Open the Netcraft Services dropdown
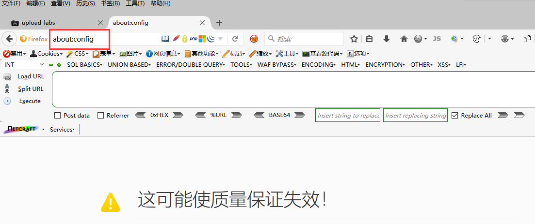Image resolution: width=535 pixels, height=224 pixels. 62,129
